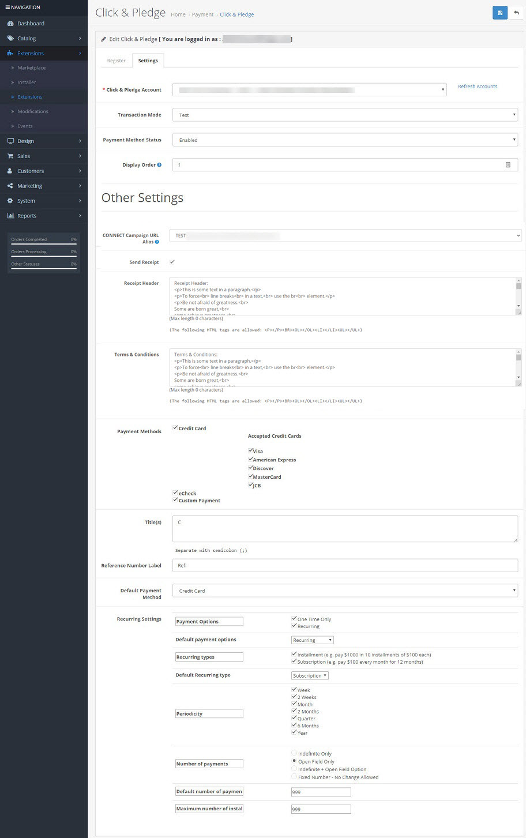Open Modifications in the Extensions submenu

tap(33, 111)
